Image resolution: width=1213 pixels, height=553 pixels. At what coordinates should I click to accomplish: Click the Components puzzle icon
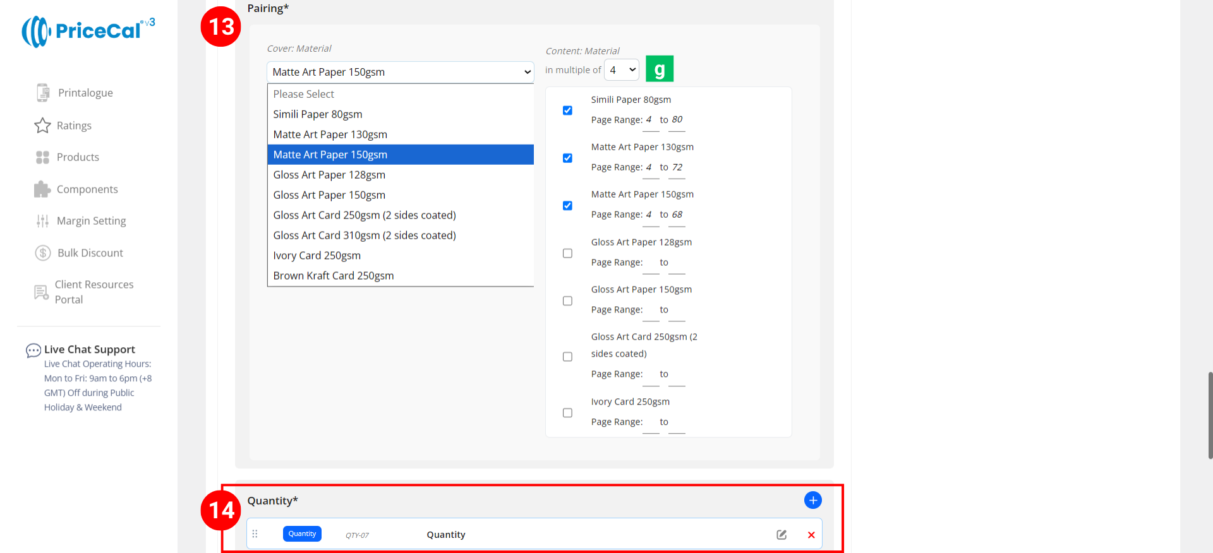pos(42,189)
